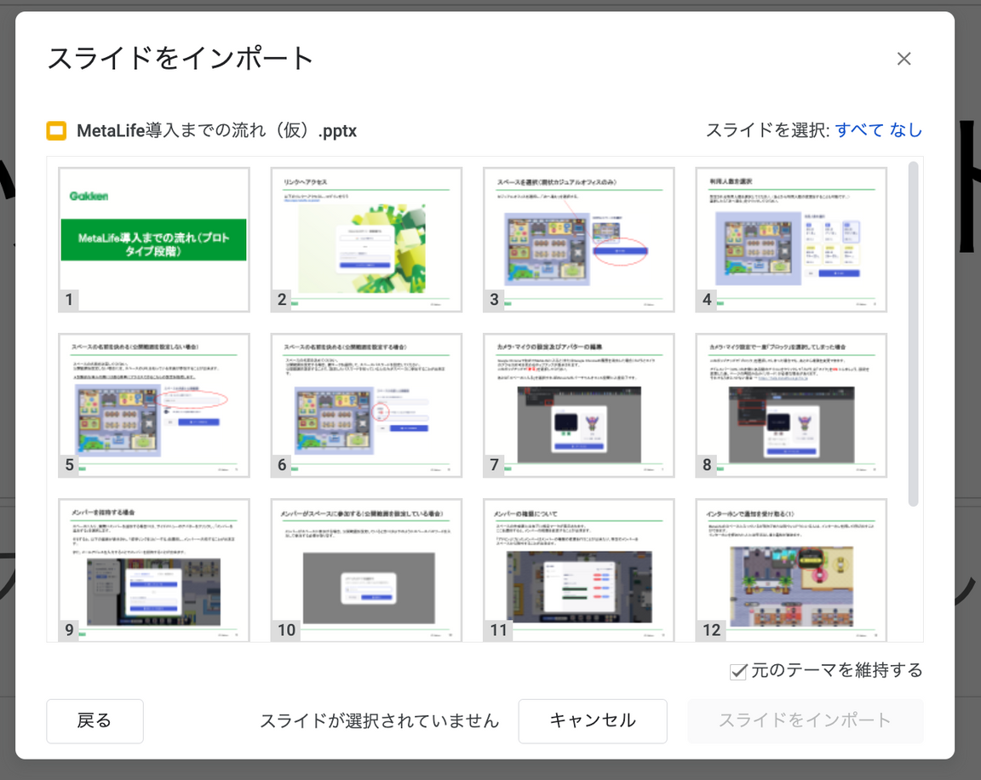Image resolution: width=981 pixels, height=780 pixels.
Task: Select slide 5 thumbnail
Action: (x=154, y=405)
